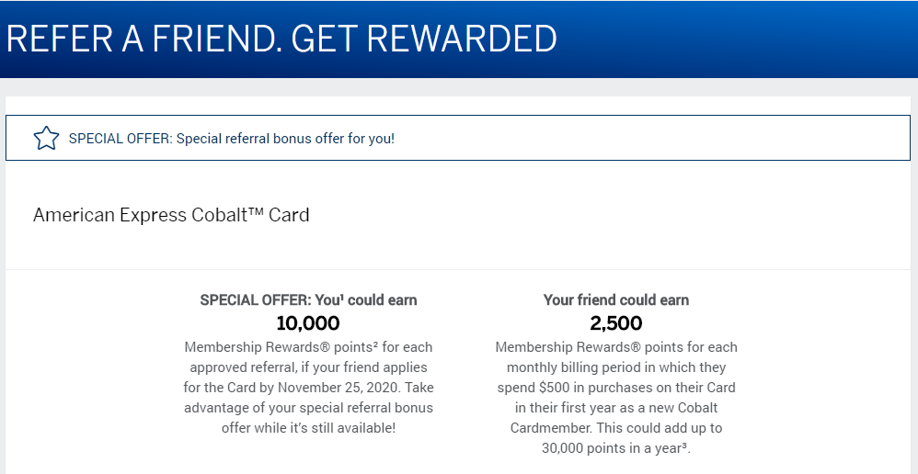
Task: Click "advantage of your special referral bonus" line
Action: click(309, 408)
